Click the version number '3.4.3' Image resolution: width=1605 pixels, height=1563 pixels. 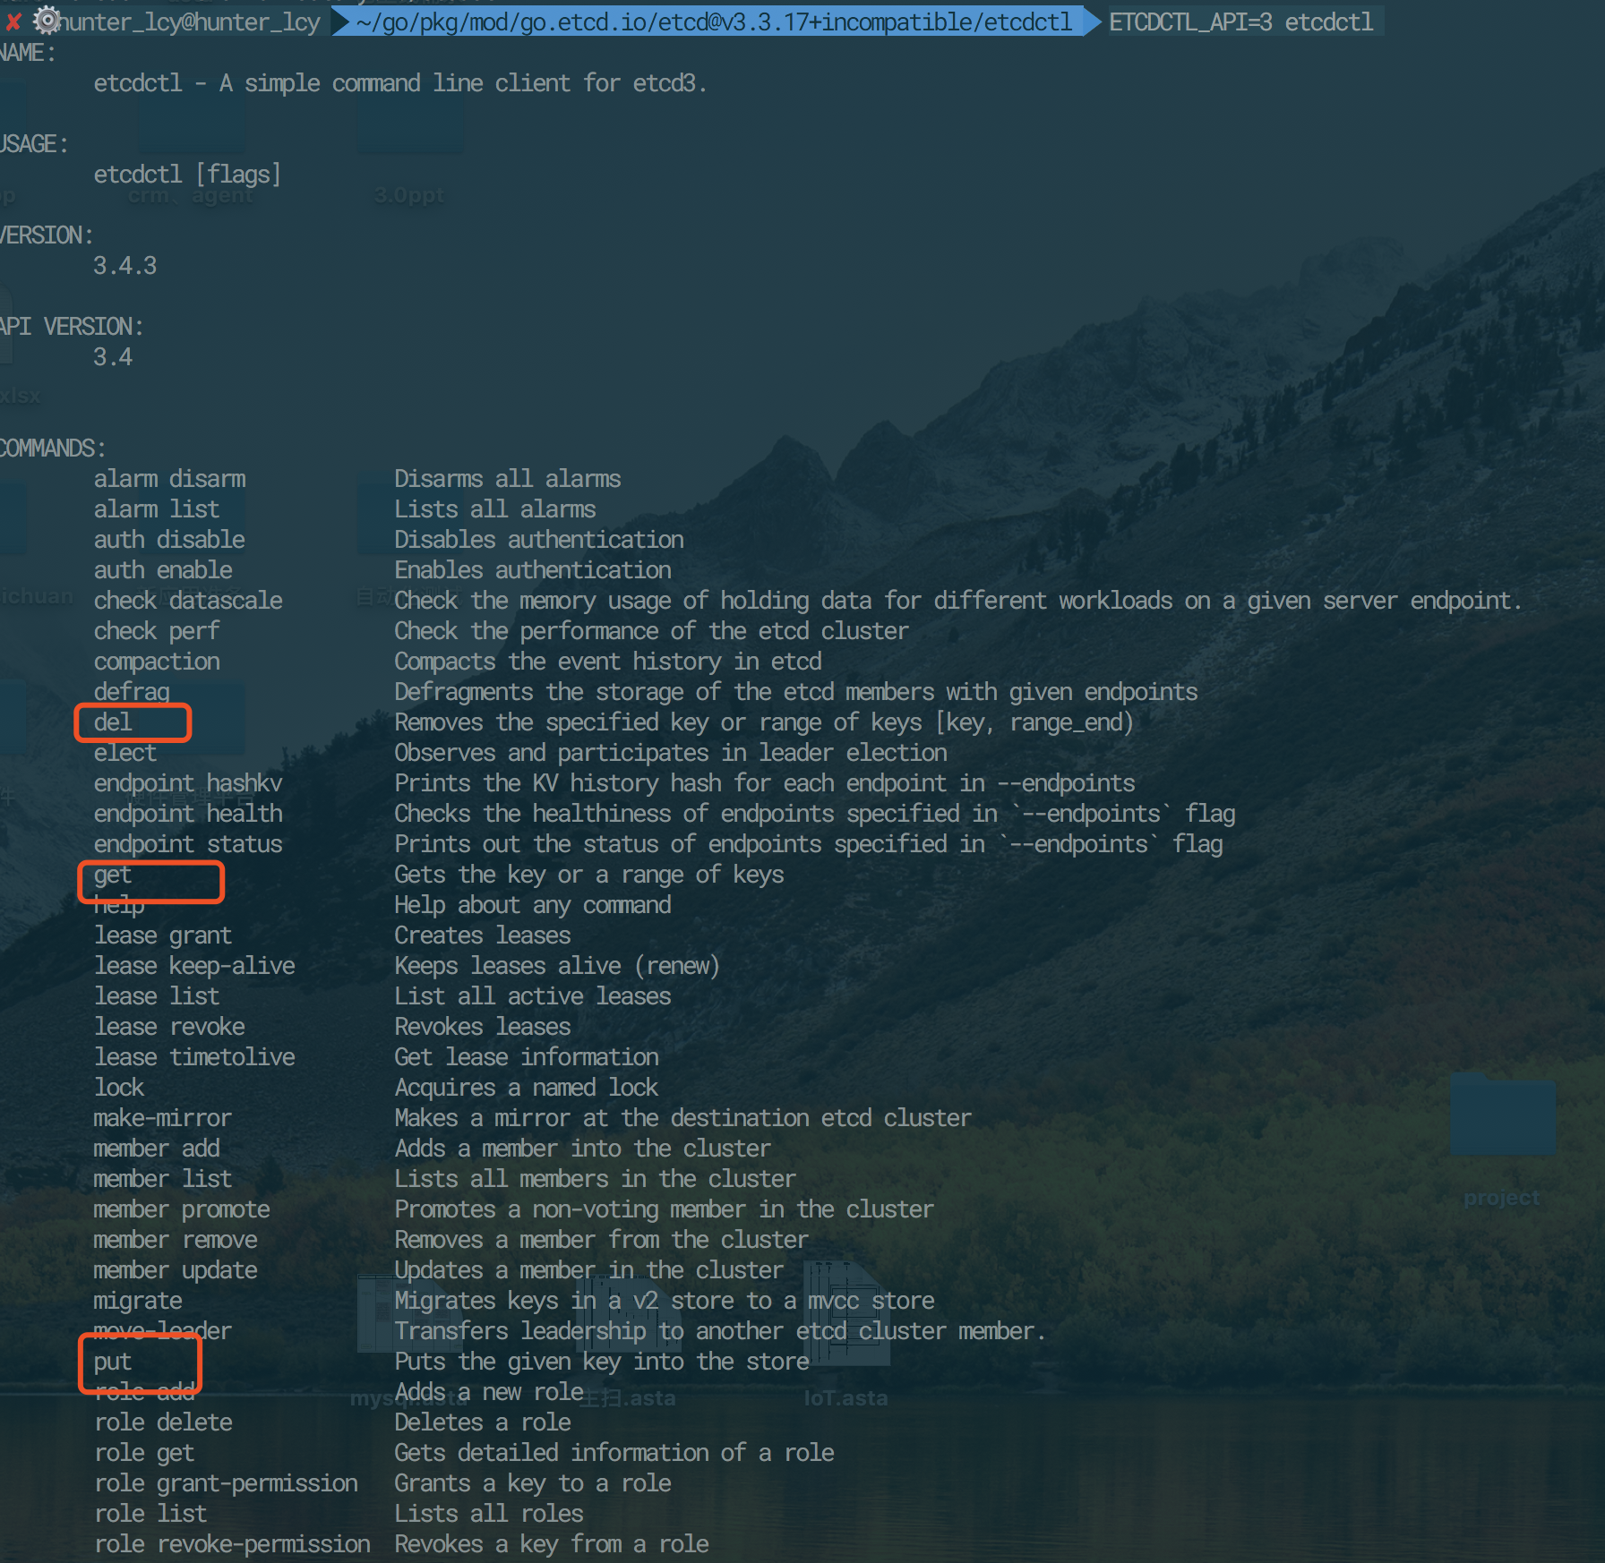(125, 266)
